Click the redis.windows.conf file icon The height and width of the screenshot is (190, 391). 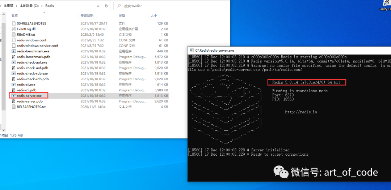pyautogui.click(x=14, y=40)
